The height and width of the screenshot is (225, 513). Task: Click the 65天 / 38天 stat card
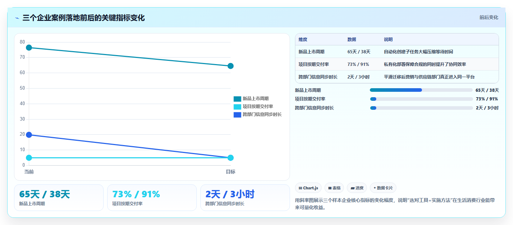(x=59, y=198)
